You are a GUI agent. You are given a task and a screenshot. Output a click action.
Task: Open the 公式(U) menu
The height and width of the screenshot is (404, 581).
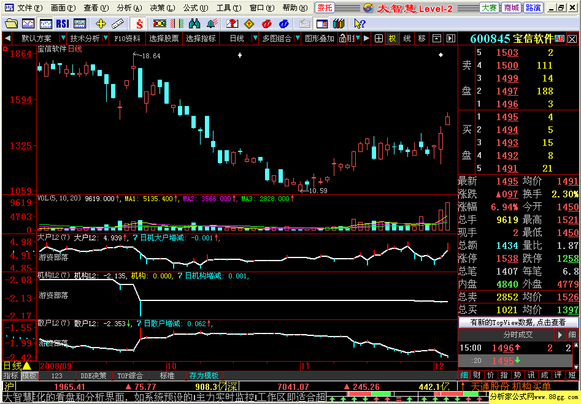click(x=196, y=7)
